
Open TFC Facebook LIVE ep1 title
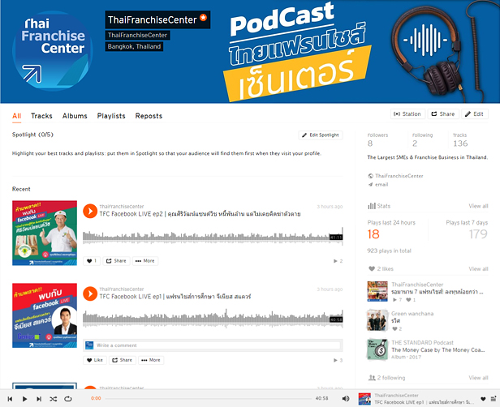(x=175, y=297)
